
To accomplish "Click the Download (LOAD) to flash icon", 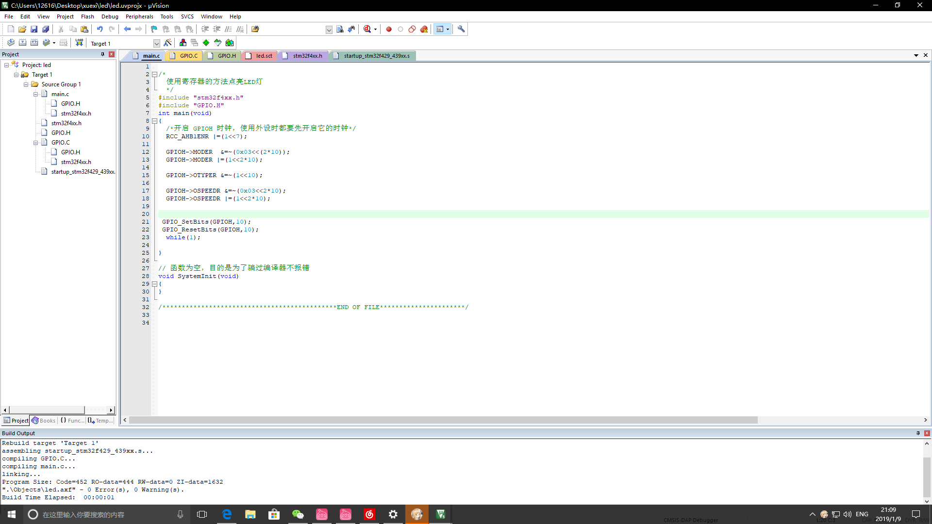I will coord(79,43).
